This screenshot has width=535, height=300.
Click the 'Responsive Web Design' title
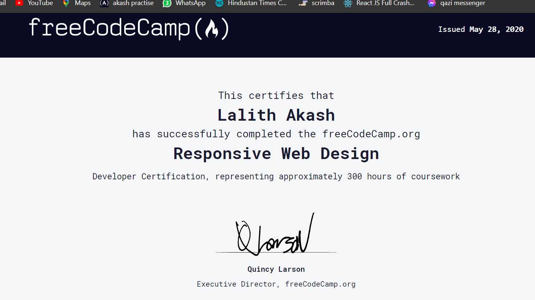pyautogui.click(x=276, y=154)
